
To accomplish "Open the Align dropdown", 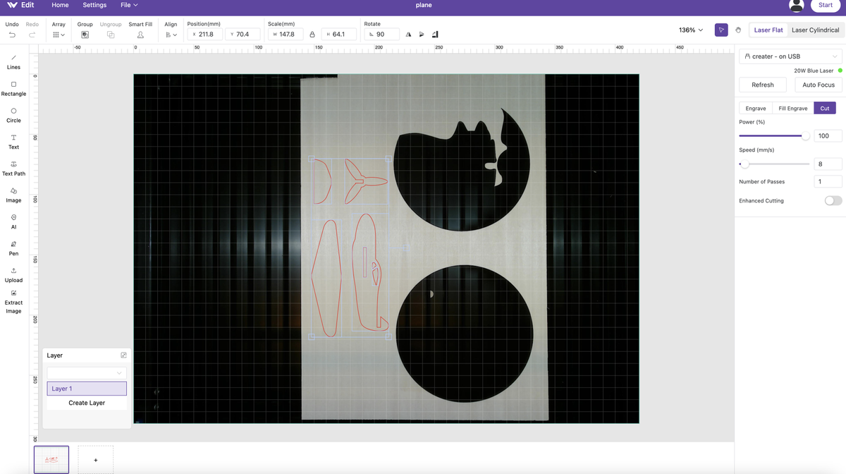I will pyautogui.click(x=171, y=35).
